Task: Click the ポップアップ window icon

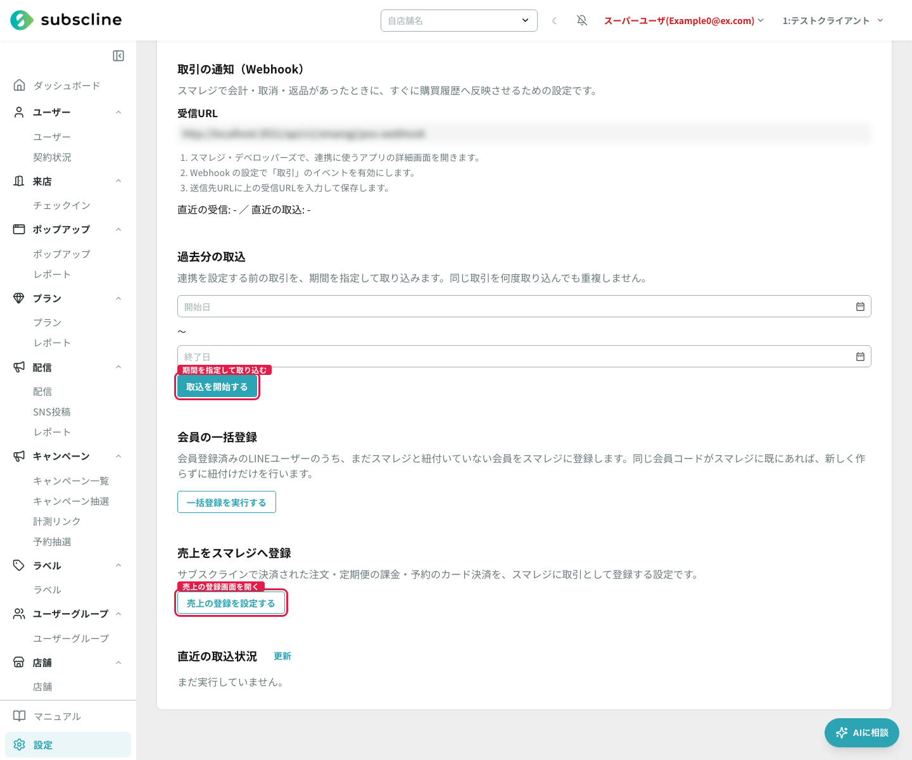Action: coord(19,229)
